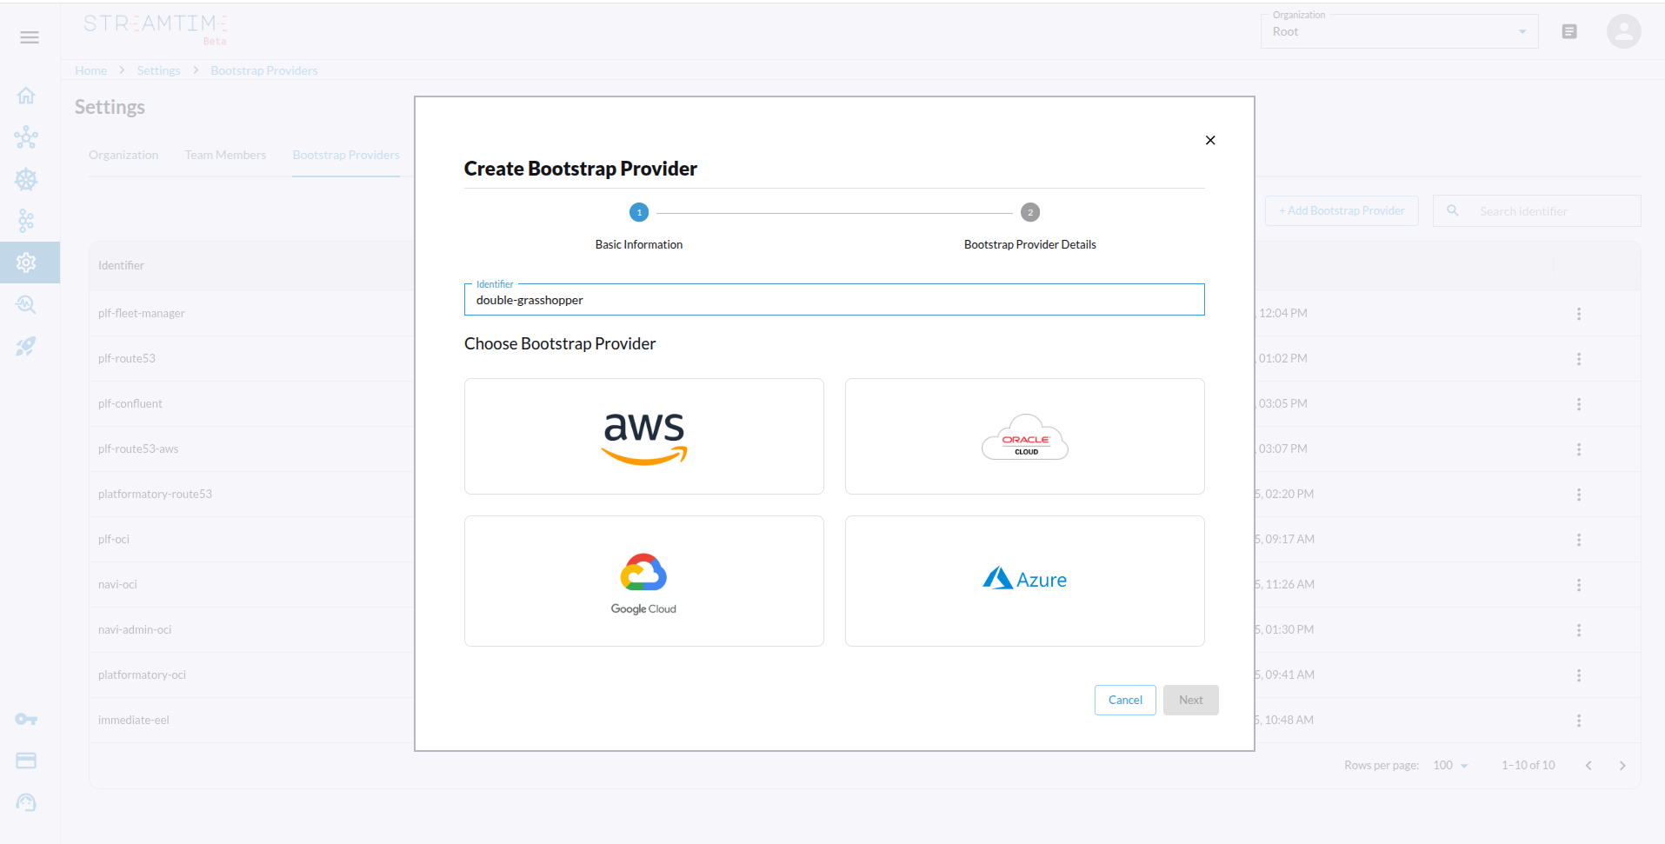Open row menu for navi-admin-oci

1579,630
